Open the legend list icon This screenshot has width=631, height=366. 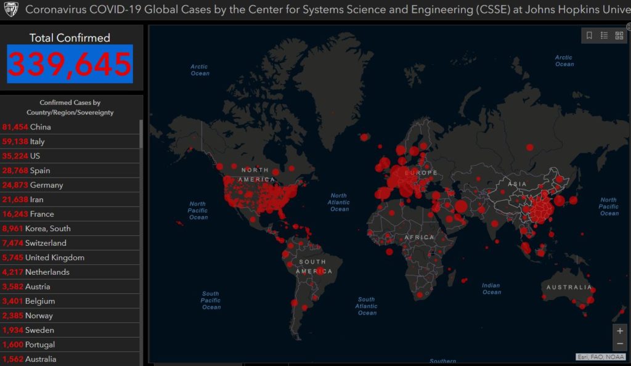click(x=604, y=35)
